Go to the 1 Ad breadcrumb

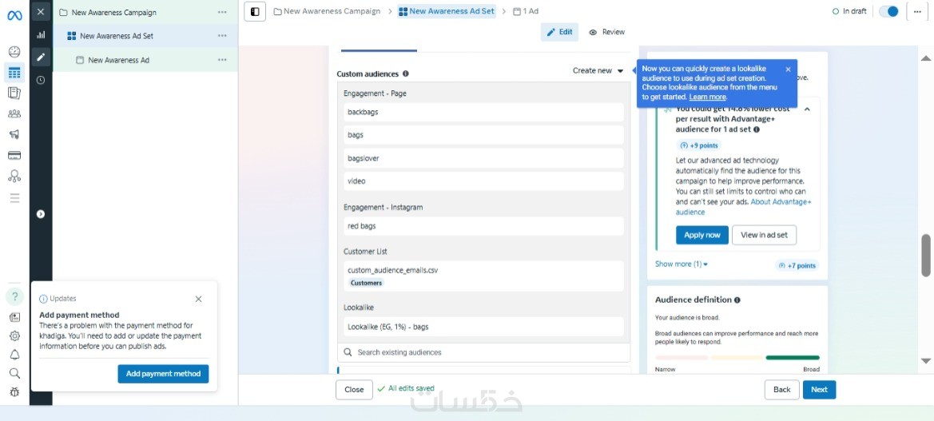[x=526, y=11]
